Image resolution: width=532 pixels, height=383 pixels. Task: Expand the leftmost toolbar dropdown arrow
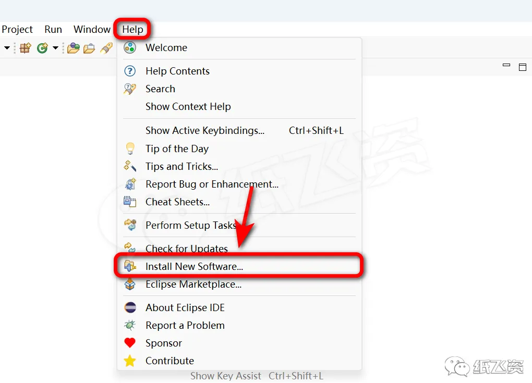(7, 48)
